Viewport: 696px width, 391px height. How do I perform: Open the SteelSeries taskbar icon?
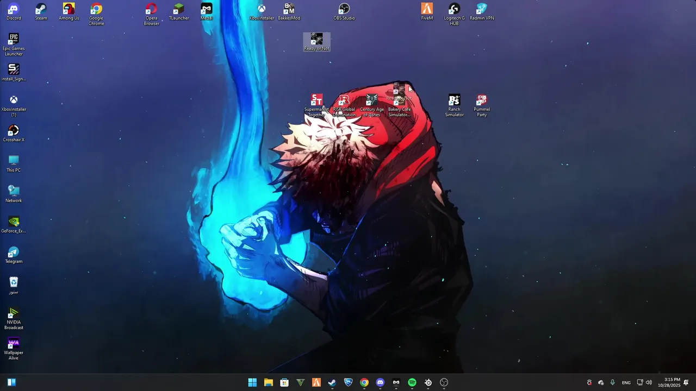tap(428, 382)
